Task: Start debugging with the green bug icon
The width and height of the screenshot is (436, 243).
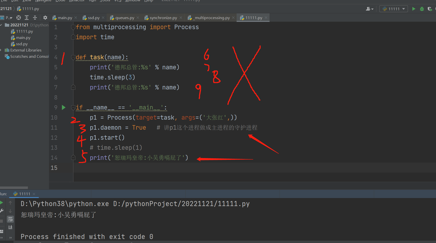Action: [422, 9]
